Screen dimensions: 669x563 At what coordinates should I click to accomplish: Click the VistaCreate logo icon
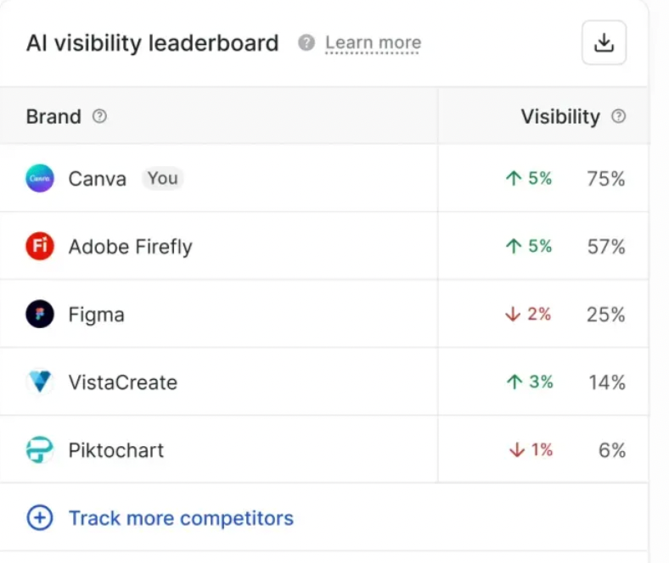tap(40, 382)
